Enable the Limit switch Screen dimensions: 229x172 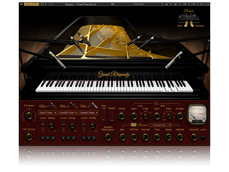point(203,138)
